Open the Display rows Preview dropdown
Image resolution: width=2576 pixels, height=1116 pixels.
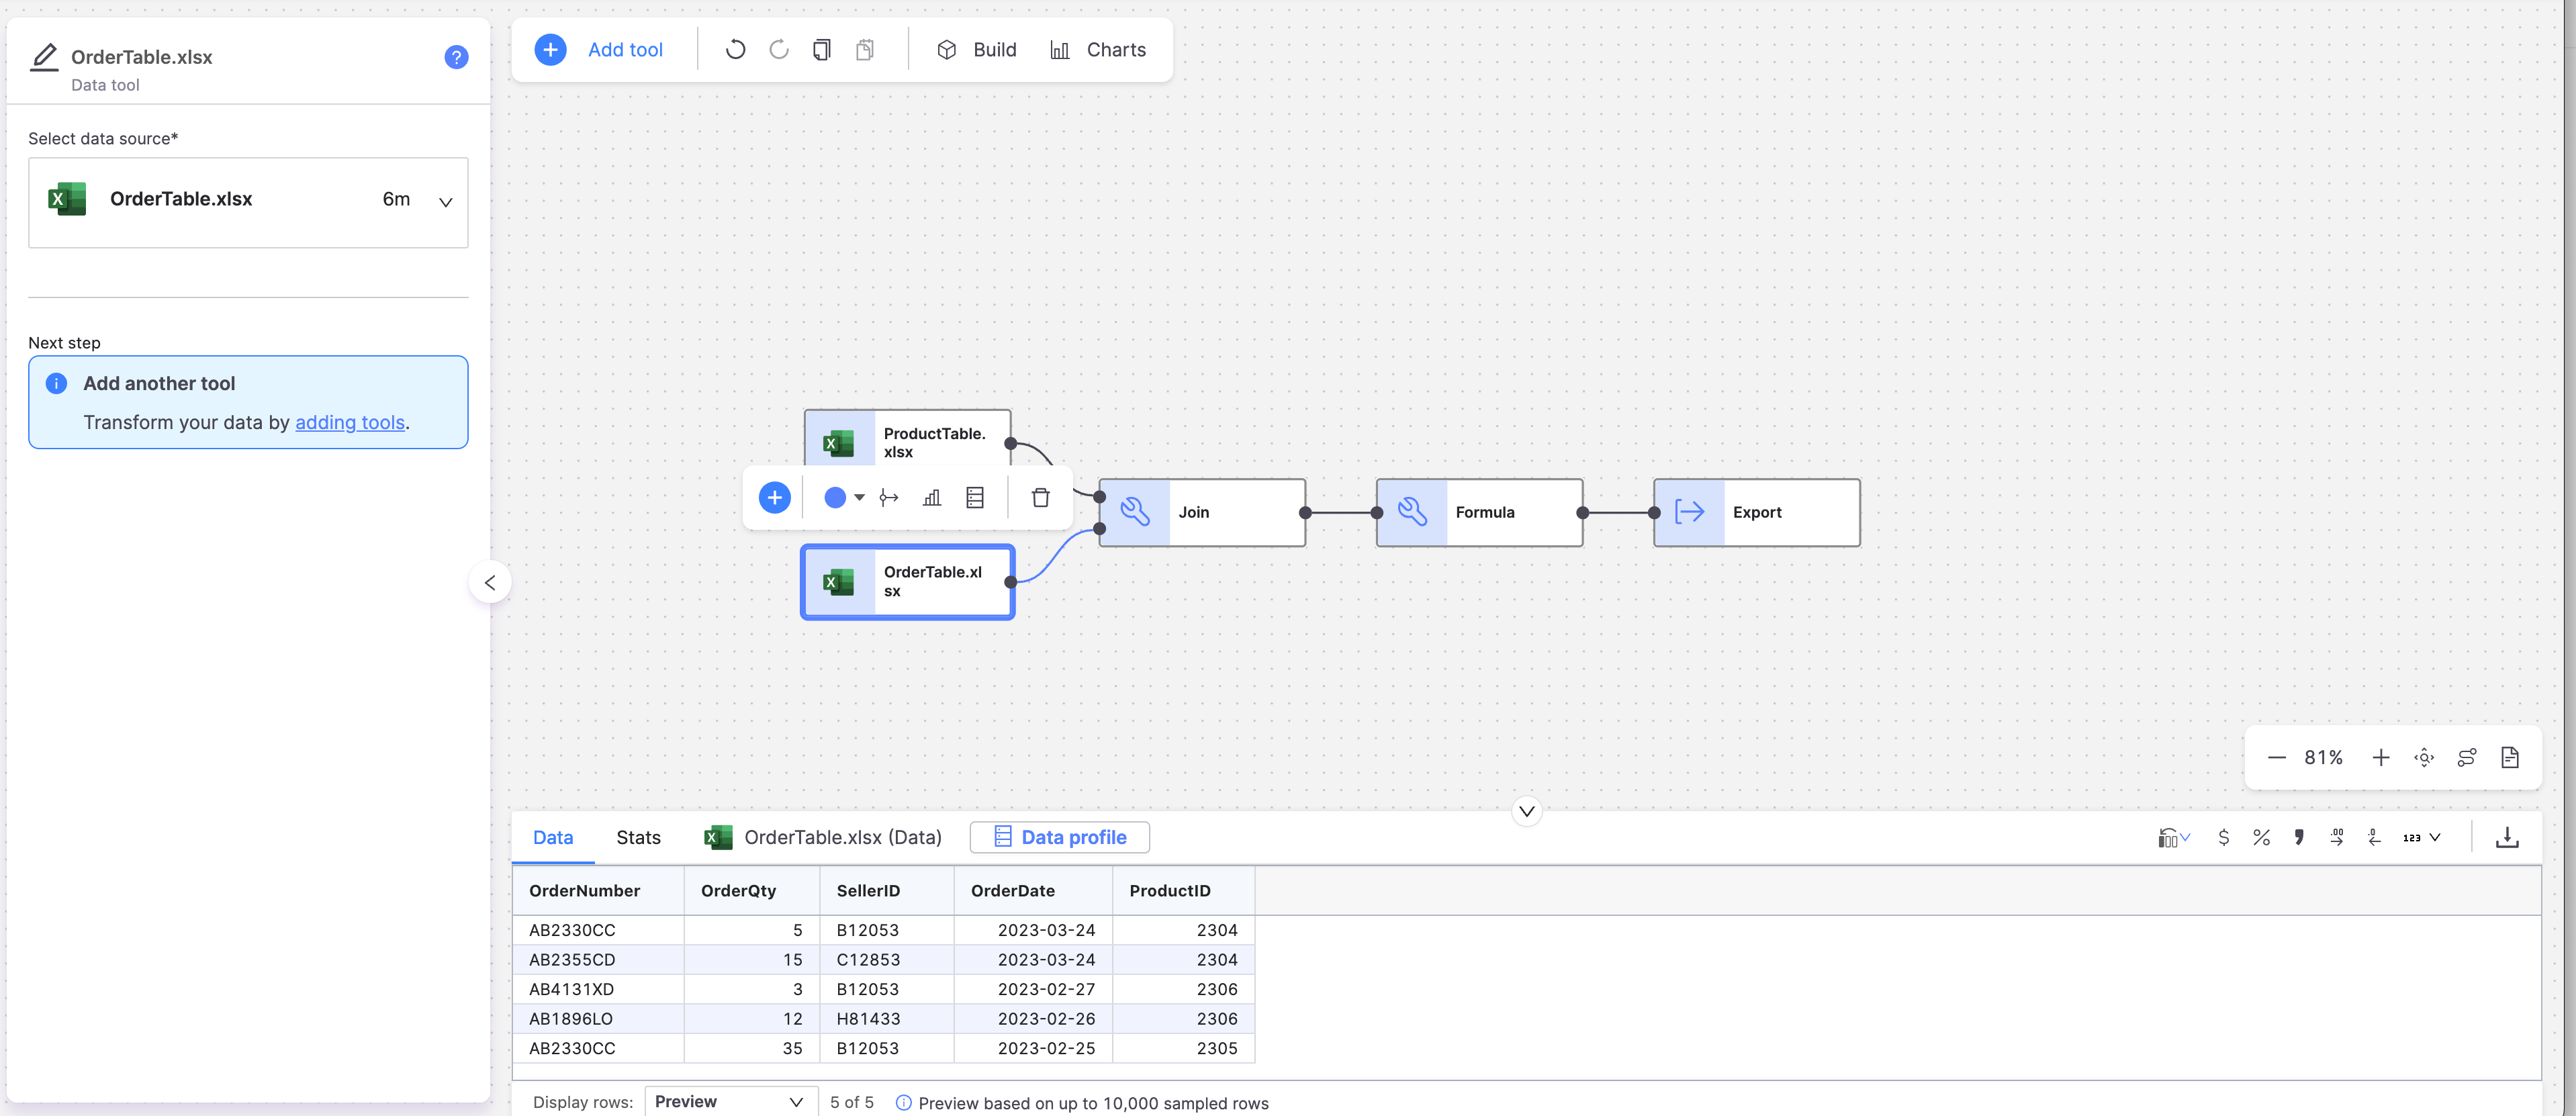(731, 1101)
